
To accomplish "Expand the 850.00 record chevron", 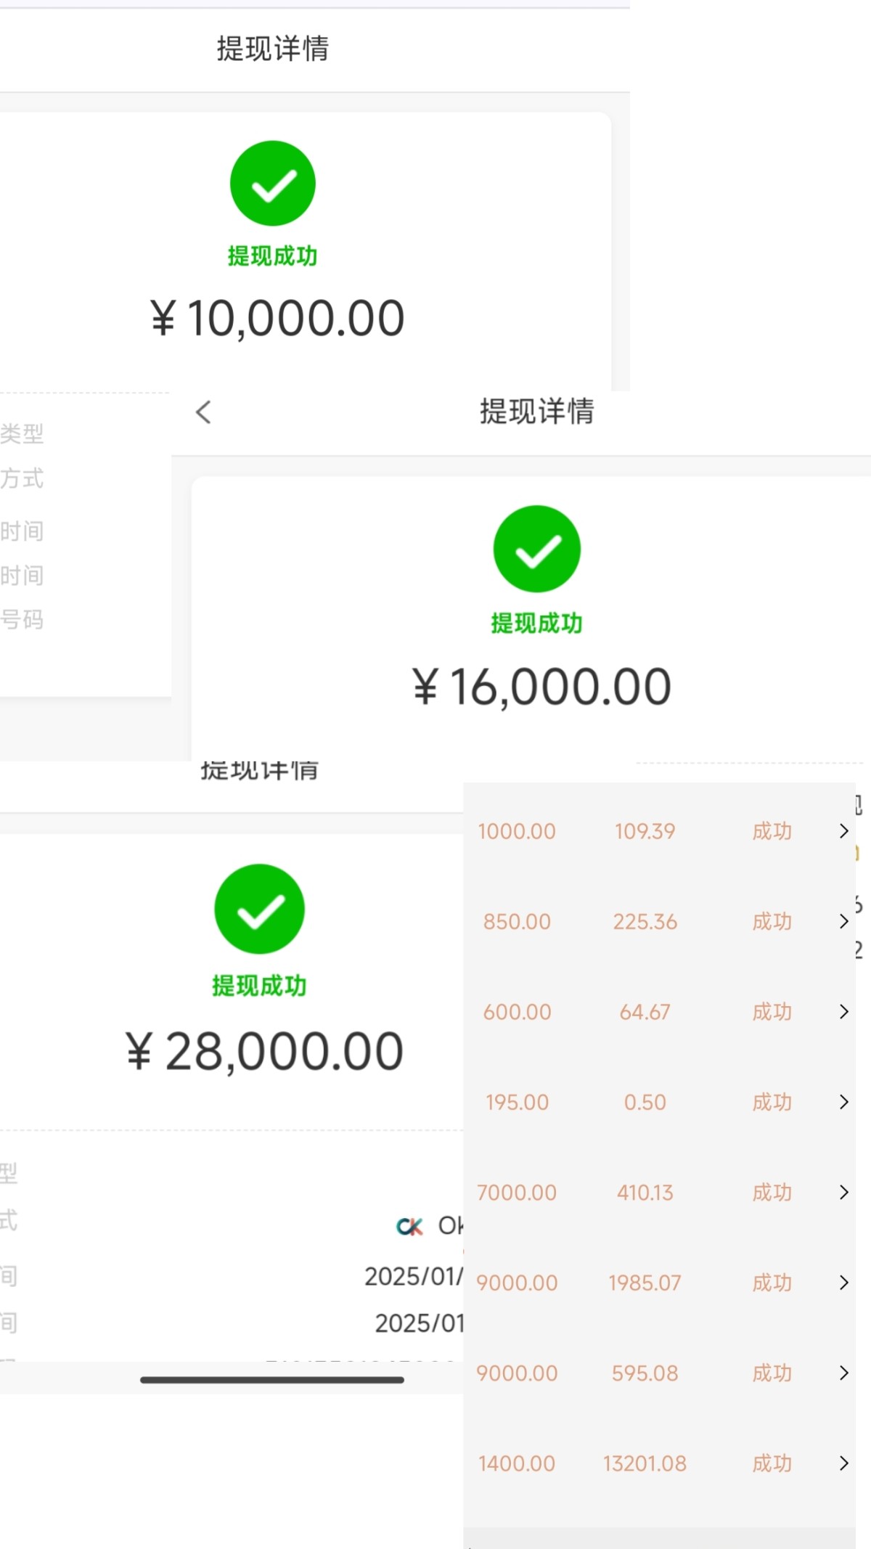I will pyautogui.click(x=843, y=922).
